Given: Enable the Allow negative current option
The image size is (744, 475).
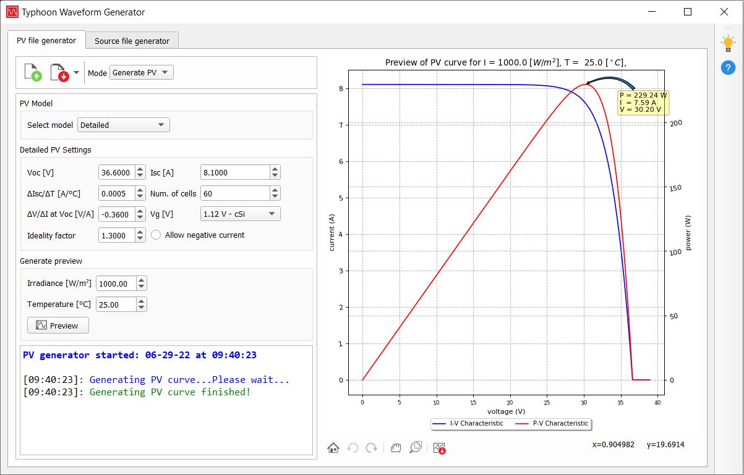Looking at the screenshot, I should pyautogui.click(x=156, y=235).
